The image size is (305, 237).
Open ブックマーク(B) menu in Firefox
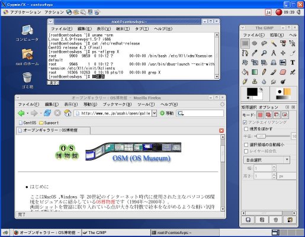point(117,104)
